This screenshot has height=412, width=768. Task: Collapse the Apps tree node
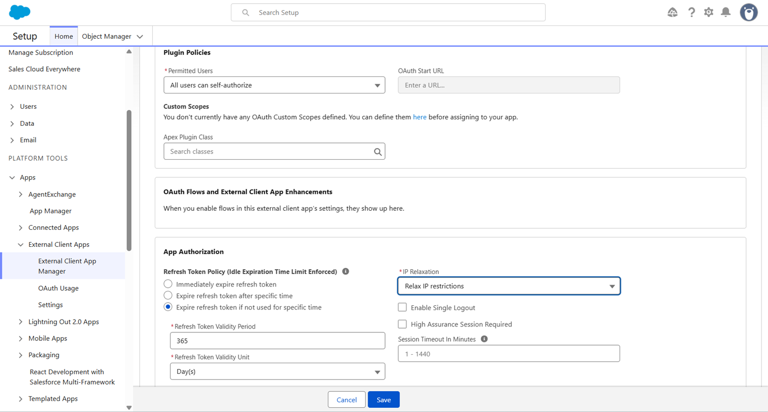[12, 178]
